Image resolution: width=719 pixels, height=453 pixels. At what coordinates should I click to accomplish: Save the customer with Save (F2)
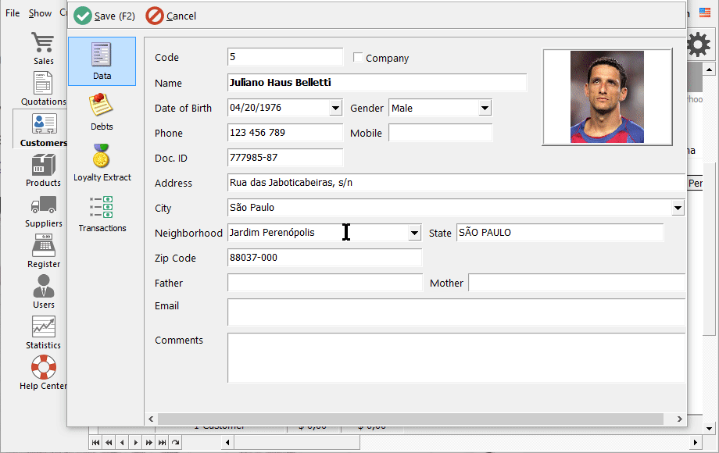pos(104,15)
